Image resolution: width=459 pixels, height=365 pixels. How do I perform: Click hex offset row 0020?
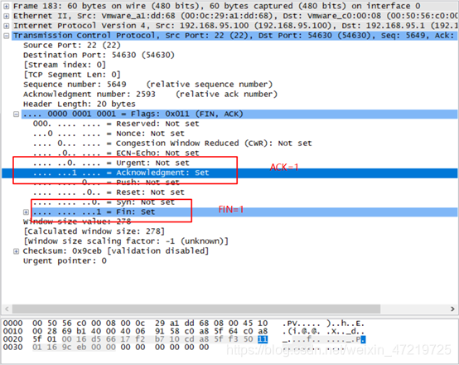coord(13,339)
